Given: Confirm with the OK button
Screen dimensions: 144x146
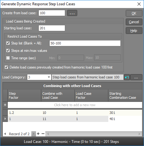Looking at the screenshot, I should [134, 13].
